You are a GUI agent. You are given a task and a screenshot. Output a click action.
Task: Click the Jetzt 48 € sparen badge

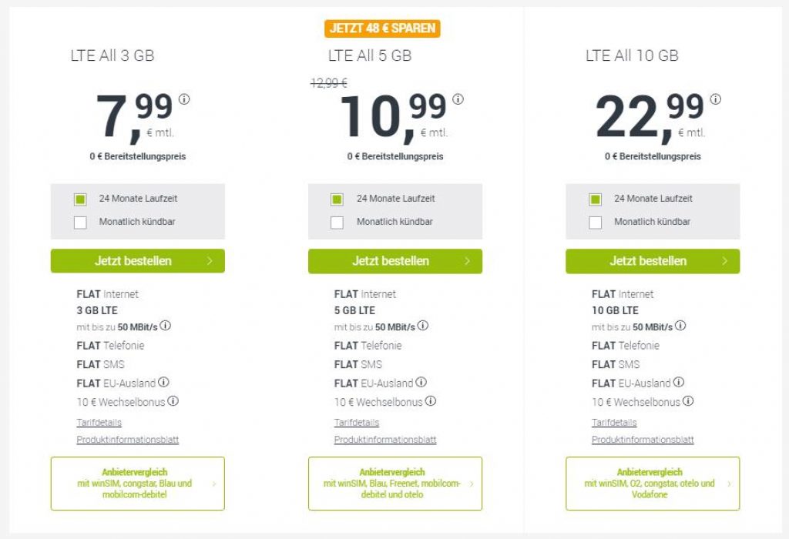tap(382, 28)
